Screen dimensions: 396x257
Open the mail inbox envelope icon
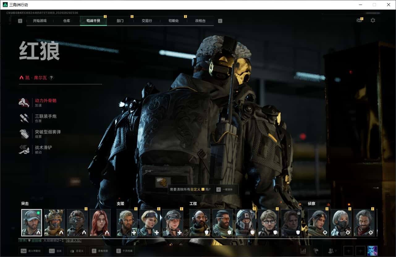359,20
